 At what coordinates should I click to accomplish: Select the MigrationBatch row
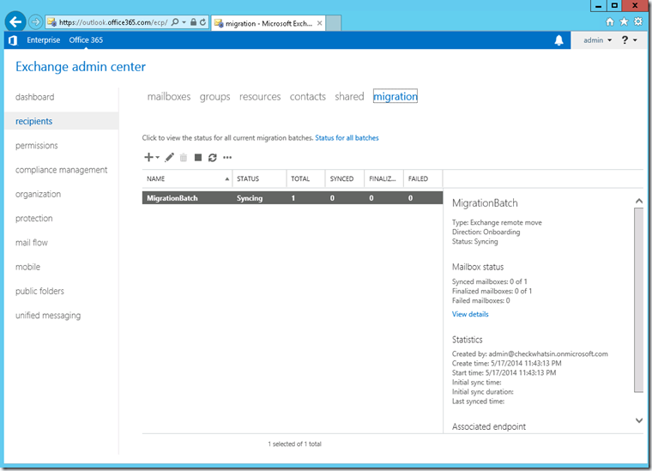(x=293, y=198)
